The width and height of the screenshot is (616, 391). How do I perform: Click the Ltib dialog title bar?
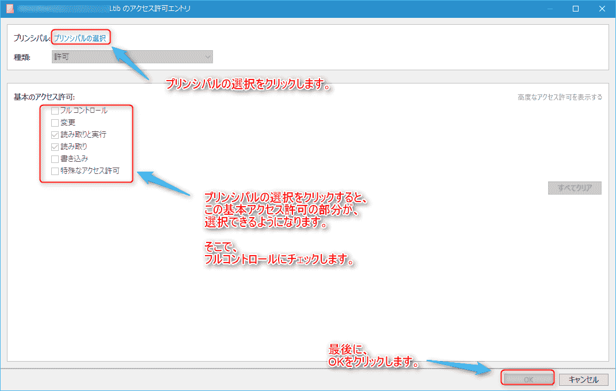[x=288, y=9]
